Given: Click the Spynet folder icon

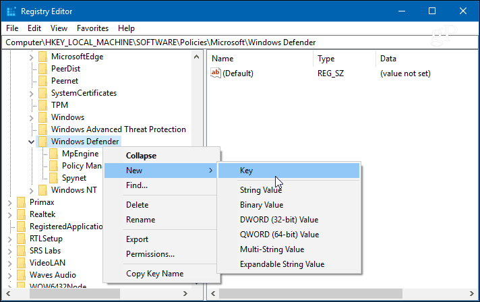Looking at the screenshot, I should 53,178.
